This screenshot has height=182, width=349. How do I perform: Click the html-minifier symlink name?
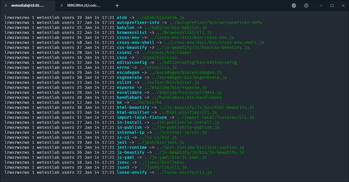click(x=133, y=112)
